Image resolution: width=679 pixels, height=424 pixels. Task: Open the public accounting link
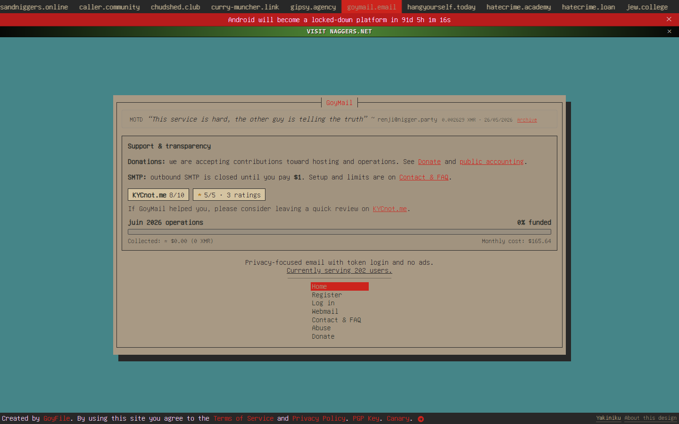pos(491,162)
